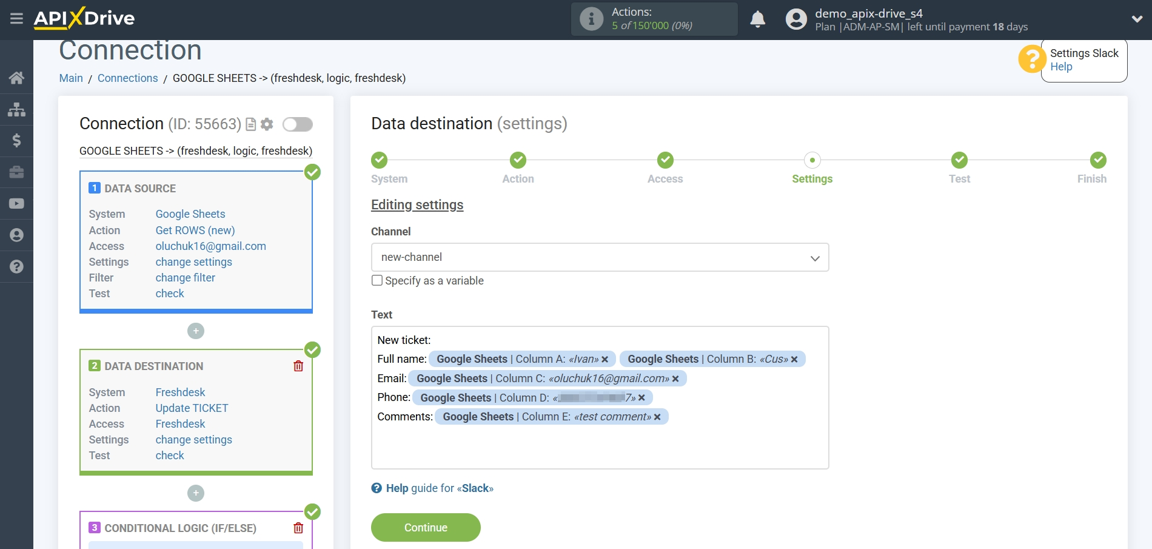Go to the Test step
The width and height of the screenshot is (1152, 549).
point(959,160)
